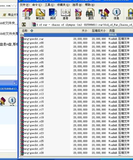Open the 选项(N) menu
The width and height of the screenshot is (133, 160).
[x=77, y=5]
